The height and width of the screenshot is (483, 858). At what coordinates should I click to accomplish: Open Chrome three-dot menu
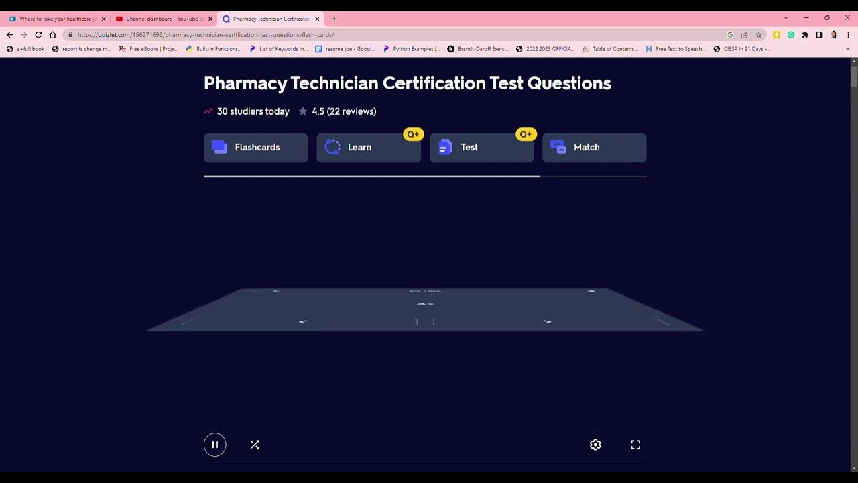pos(848,34)
